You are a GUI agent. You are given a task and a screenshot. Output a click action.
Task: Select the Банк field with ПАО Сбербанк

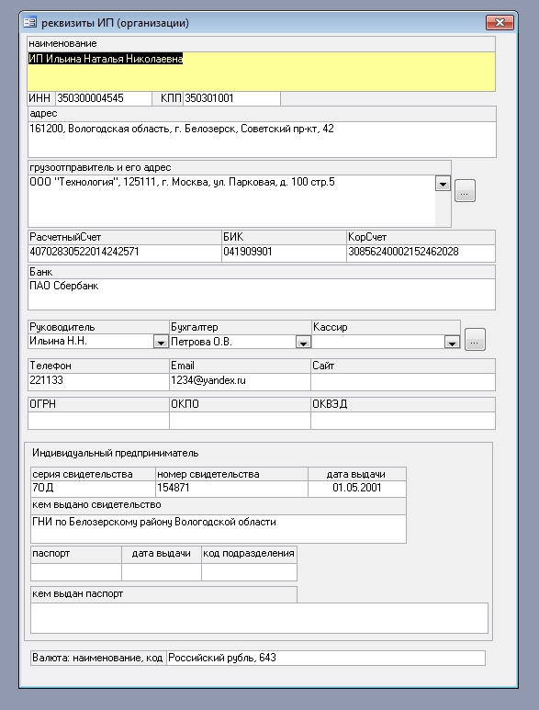[262, 294]
